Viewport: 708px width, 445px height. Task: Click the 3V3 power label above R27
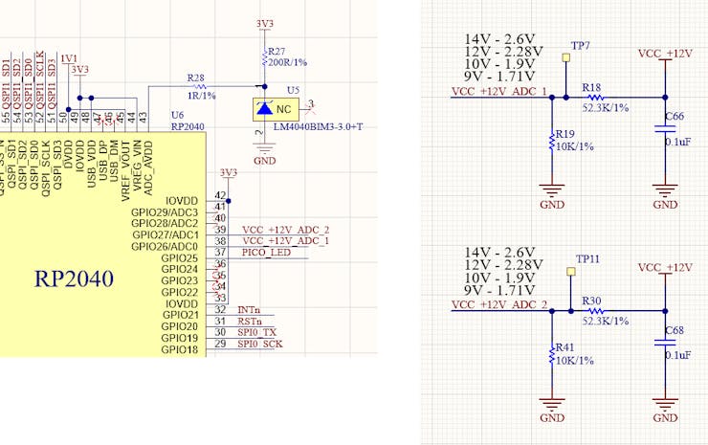pos(264,22)
